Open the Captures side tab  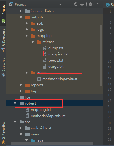coord(4,67)
